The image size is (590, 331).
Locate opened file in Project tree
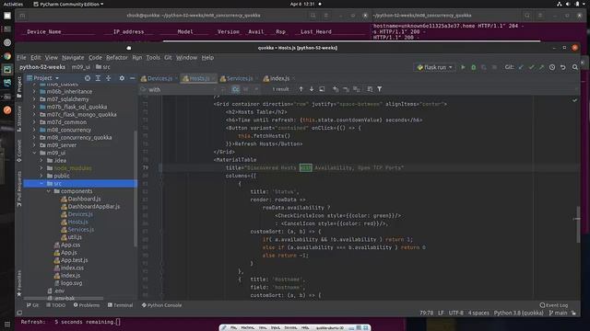pos(88,78)
